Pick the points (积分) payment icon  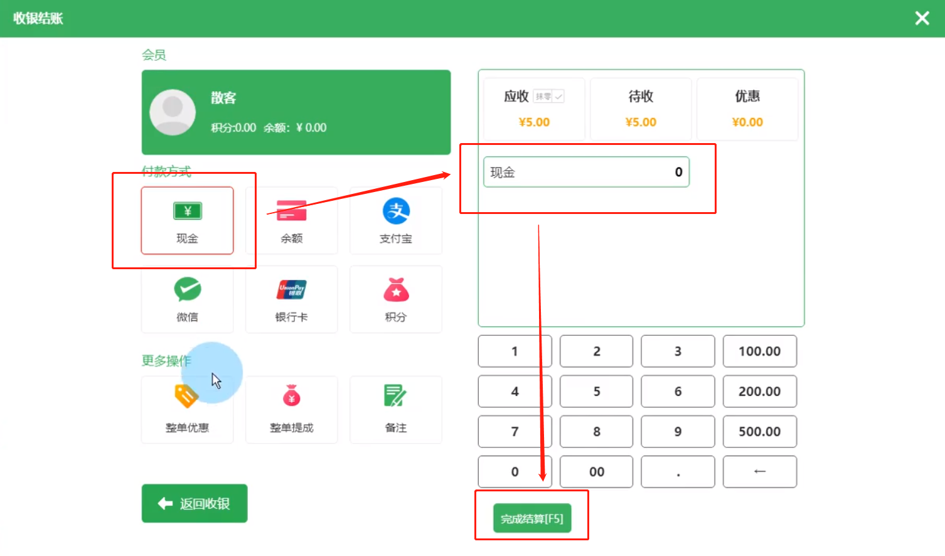[396, 291]
